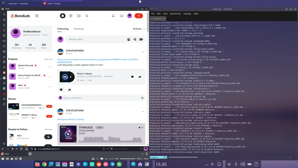
Task: Open the File menu in Konsole
Action: click(153, 14)
